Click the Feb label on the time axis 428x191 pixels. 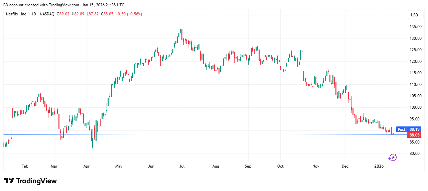[25, 166]
